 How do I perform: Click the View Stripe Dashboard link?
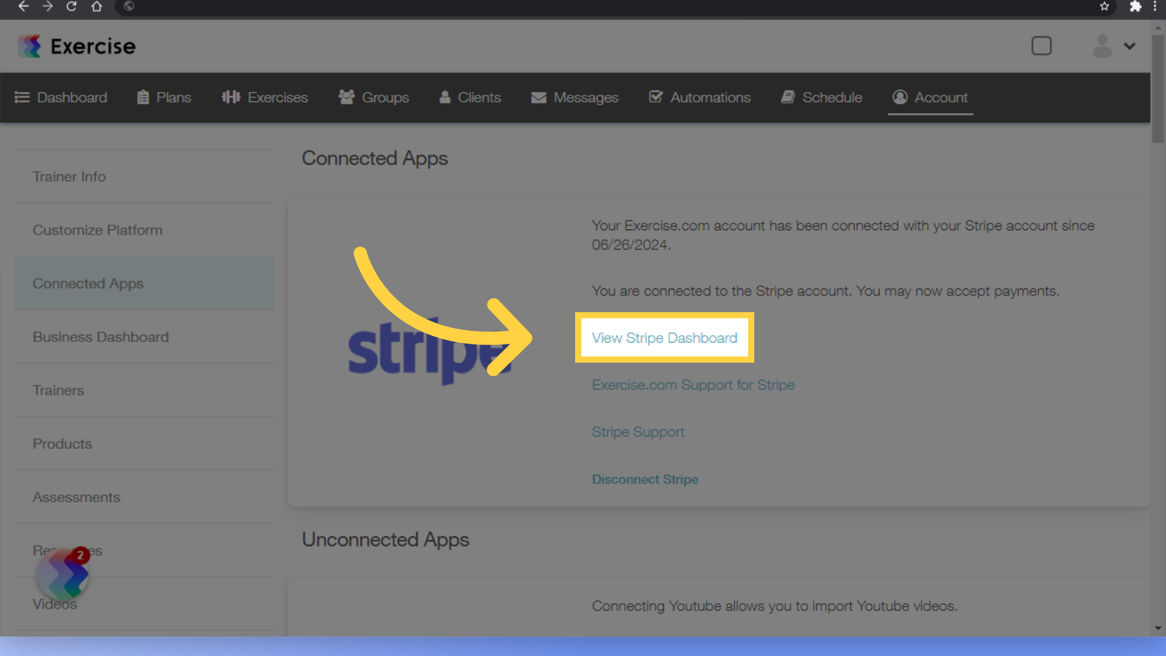point(664,338)
